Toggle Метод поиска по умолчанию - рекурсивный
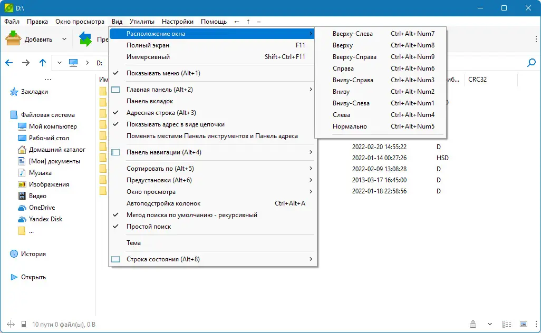Screen dimensions: 541x333 tap(212, 215)
